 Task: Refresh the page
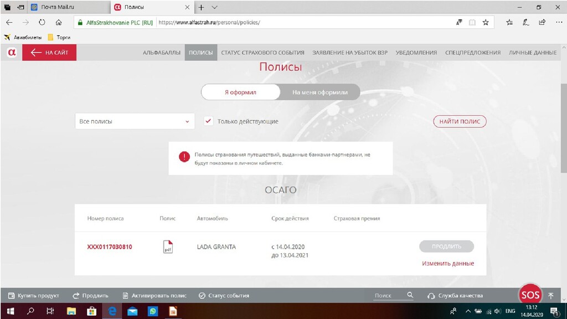click(x=42, y=22)
